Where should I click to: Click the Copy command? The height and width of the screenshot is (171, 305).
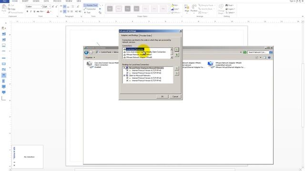tap(11, 9)
